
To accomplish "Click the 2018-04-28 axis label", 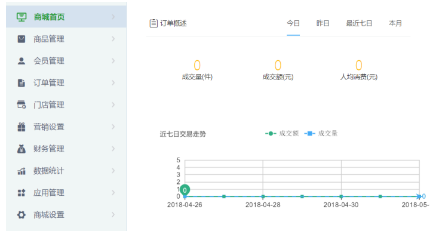I will point(263,205).
